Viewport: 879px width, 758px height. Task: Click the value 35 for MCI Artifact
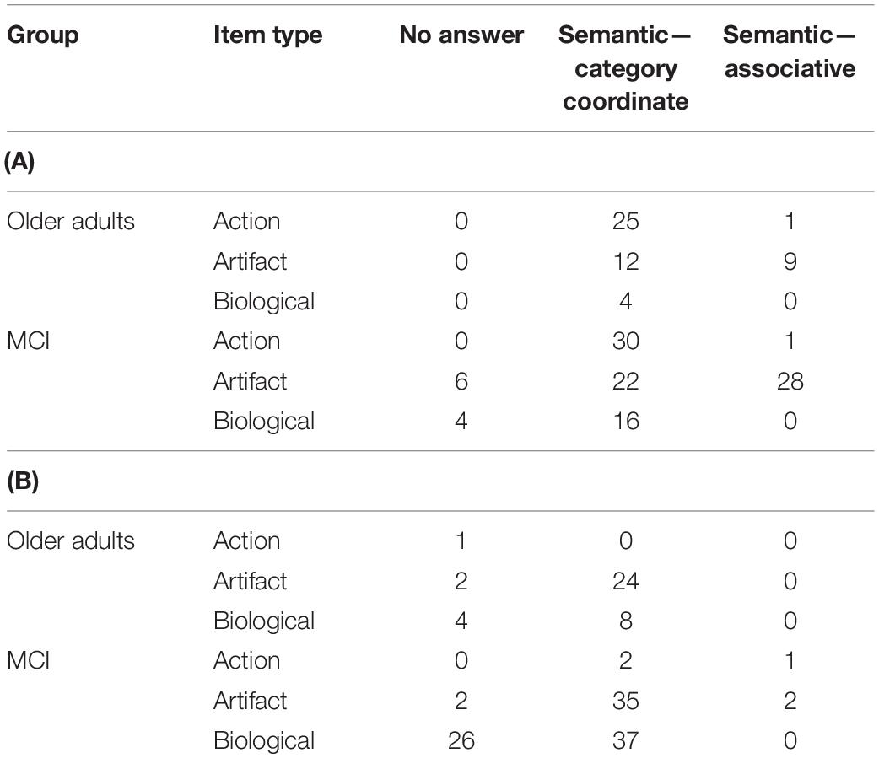[x=626, y=701]
